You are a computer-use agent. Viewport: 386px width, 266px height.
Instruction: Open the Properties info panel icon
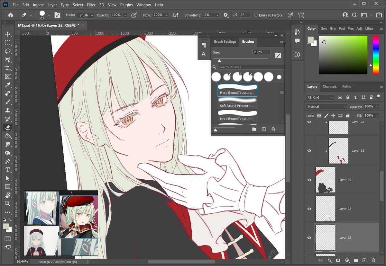(x=297, y=55)
